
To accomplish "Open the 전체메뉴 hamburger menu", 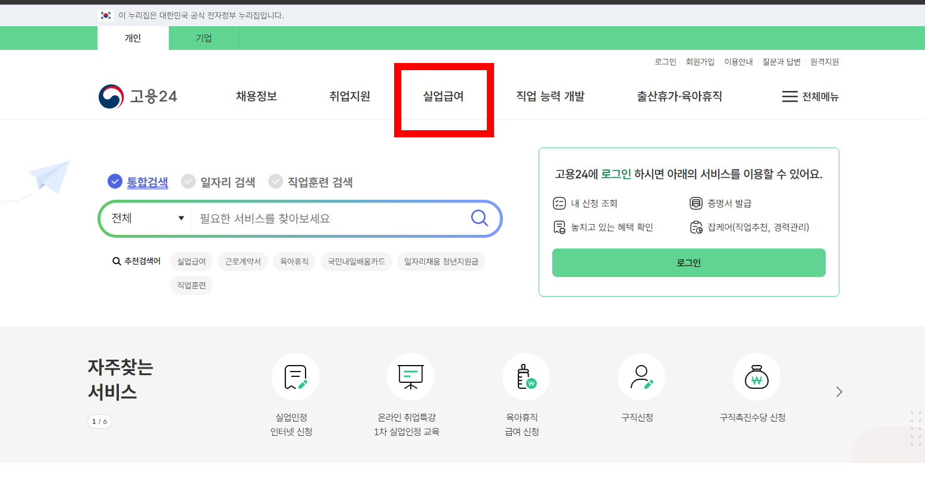I will tap(810, 96).
